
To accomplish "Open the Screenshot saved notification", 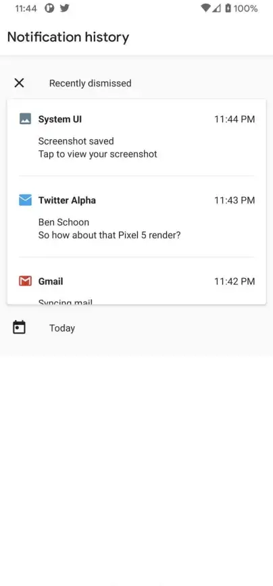I will 136,137.
